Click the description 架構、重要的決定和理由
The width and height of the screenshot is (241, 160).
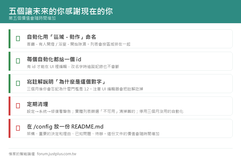click(x=93, y=134)
